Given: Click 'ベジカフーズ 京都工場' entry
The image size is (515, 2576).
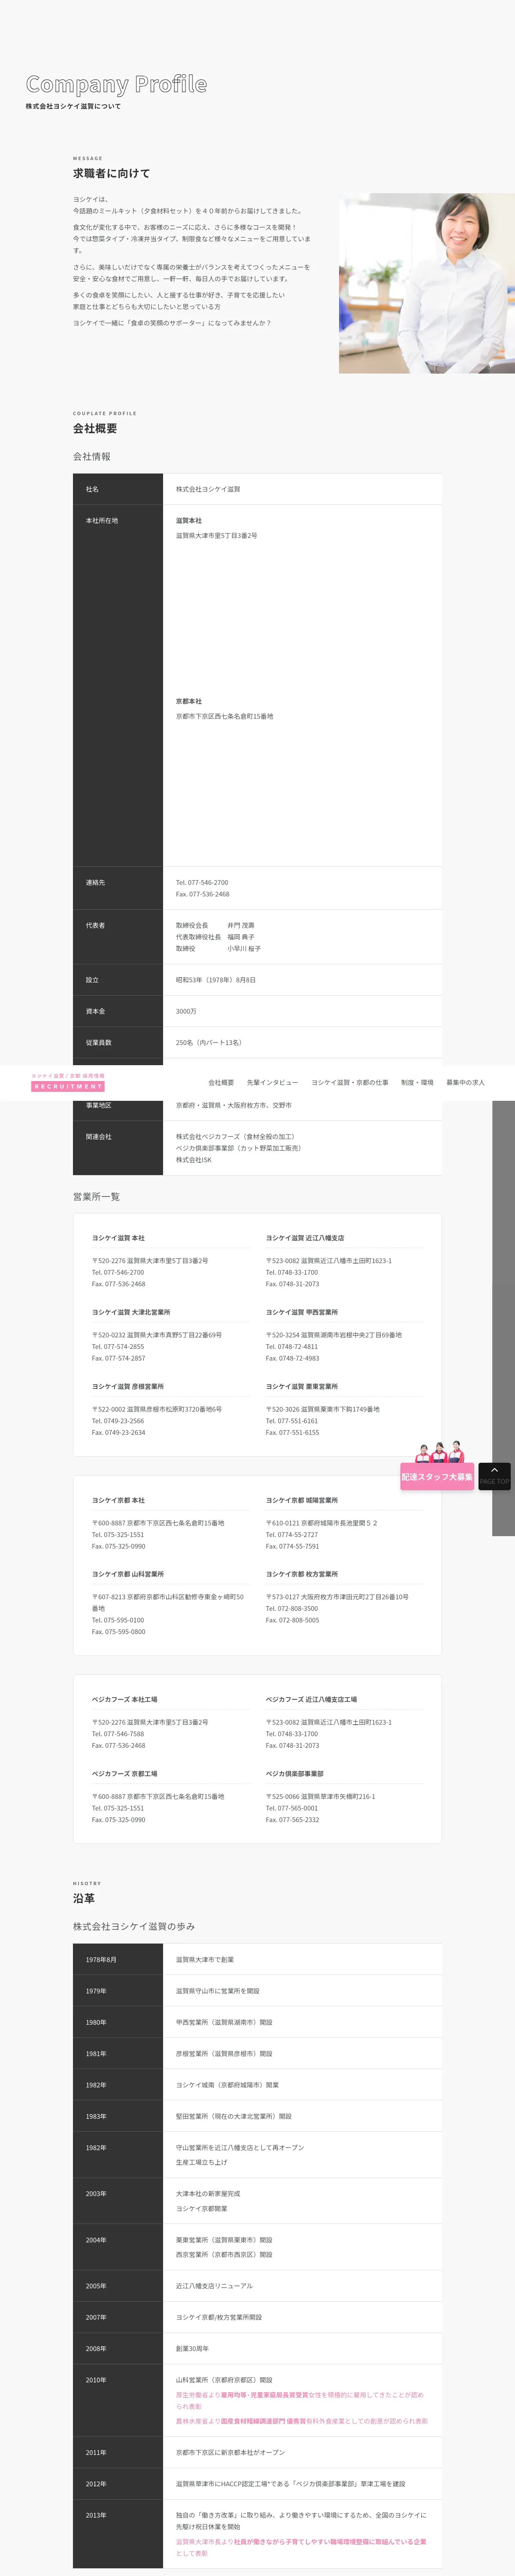Looking at the screenshot, I should click(124, 1773).
